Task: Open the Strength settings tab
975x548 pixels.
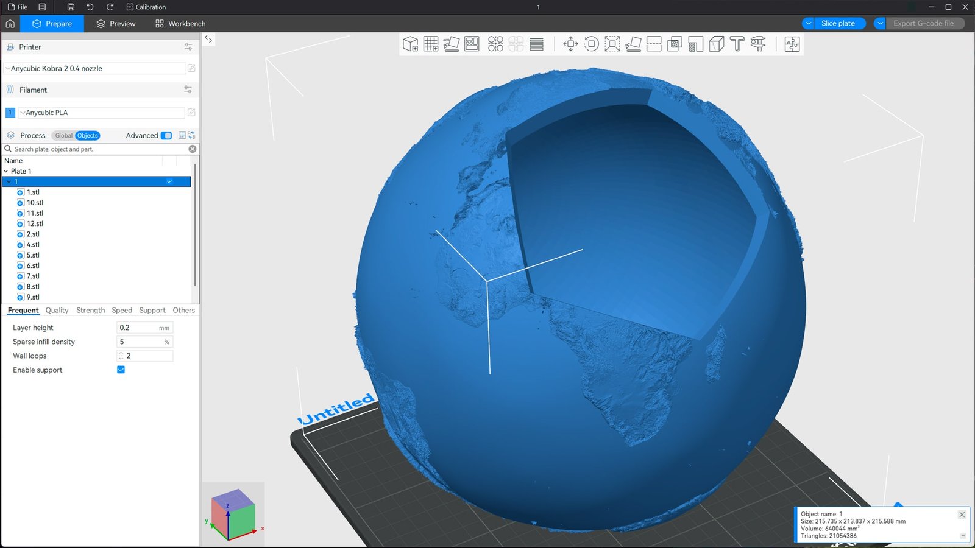Action: 90,311
